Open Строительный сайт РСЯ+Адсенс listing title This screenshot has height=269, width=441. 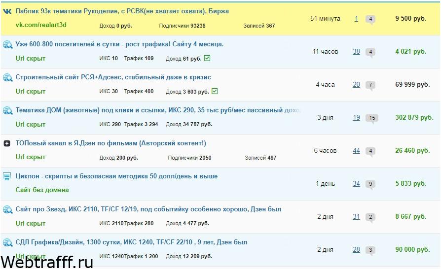point(113,77)
